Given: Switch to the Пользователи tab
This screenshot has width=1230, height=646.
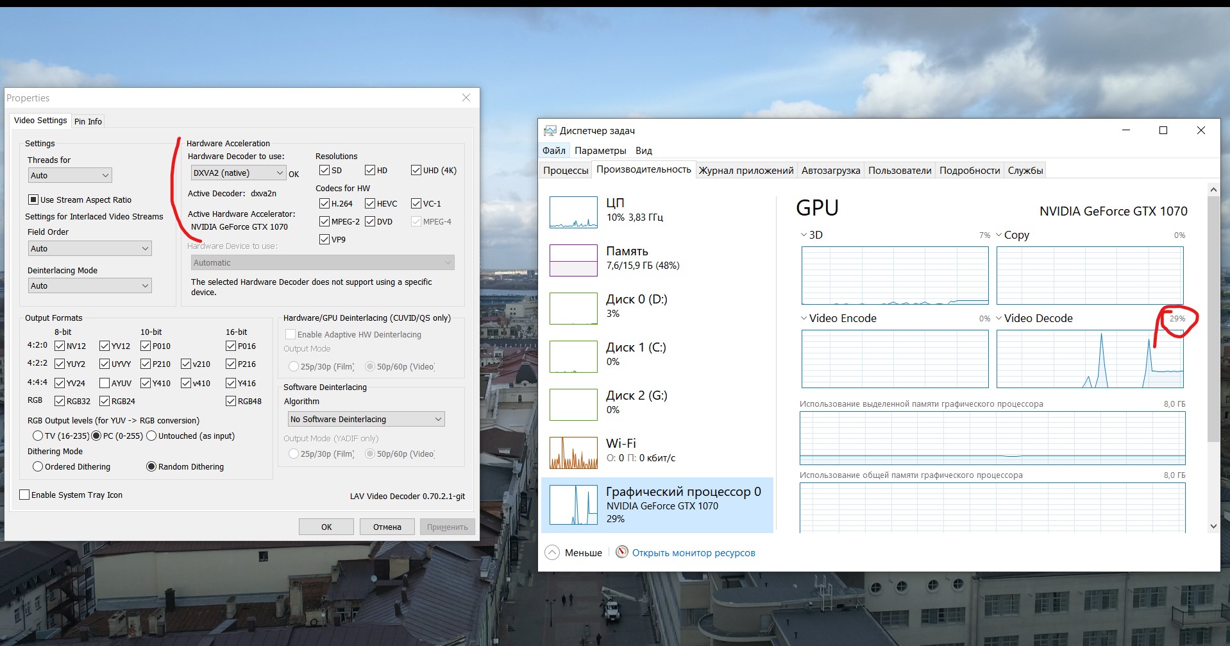Looking at the screenshot, I should (x=900, y=171).
